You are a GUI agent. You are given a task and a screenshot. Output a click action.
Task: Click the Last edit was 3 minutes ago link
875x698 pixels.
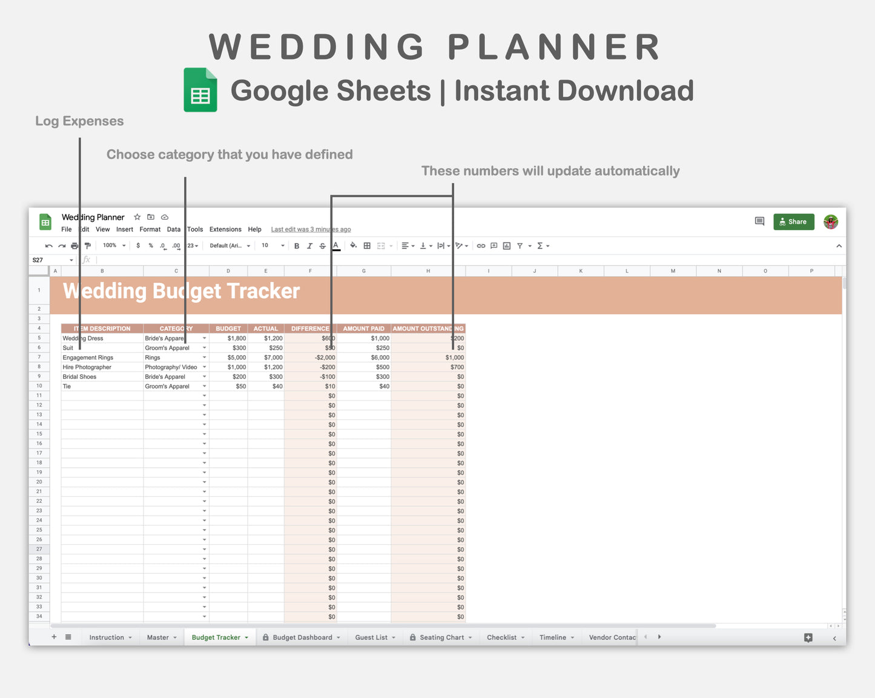click(311, 229)
